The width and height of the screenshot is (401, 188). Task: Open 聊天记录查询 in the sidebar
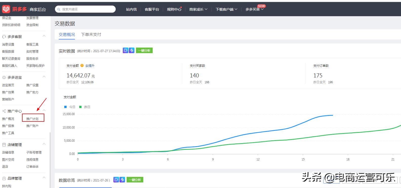(11, 58)
